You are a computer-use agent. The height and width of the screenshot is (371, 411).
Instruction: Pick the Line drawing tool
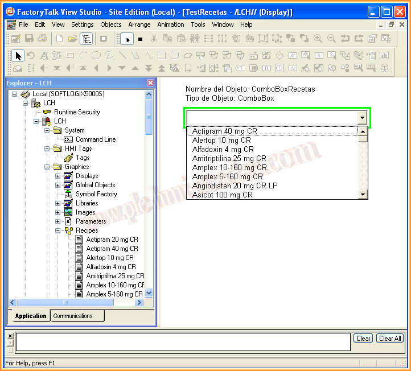point(122,55)
